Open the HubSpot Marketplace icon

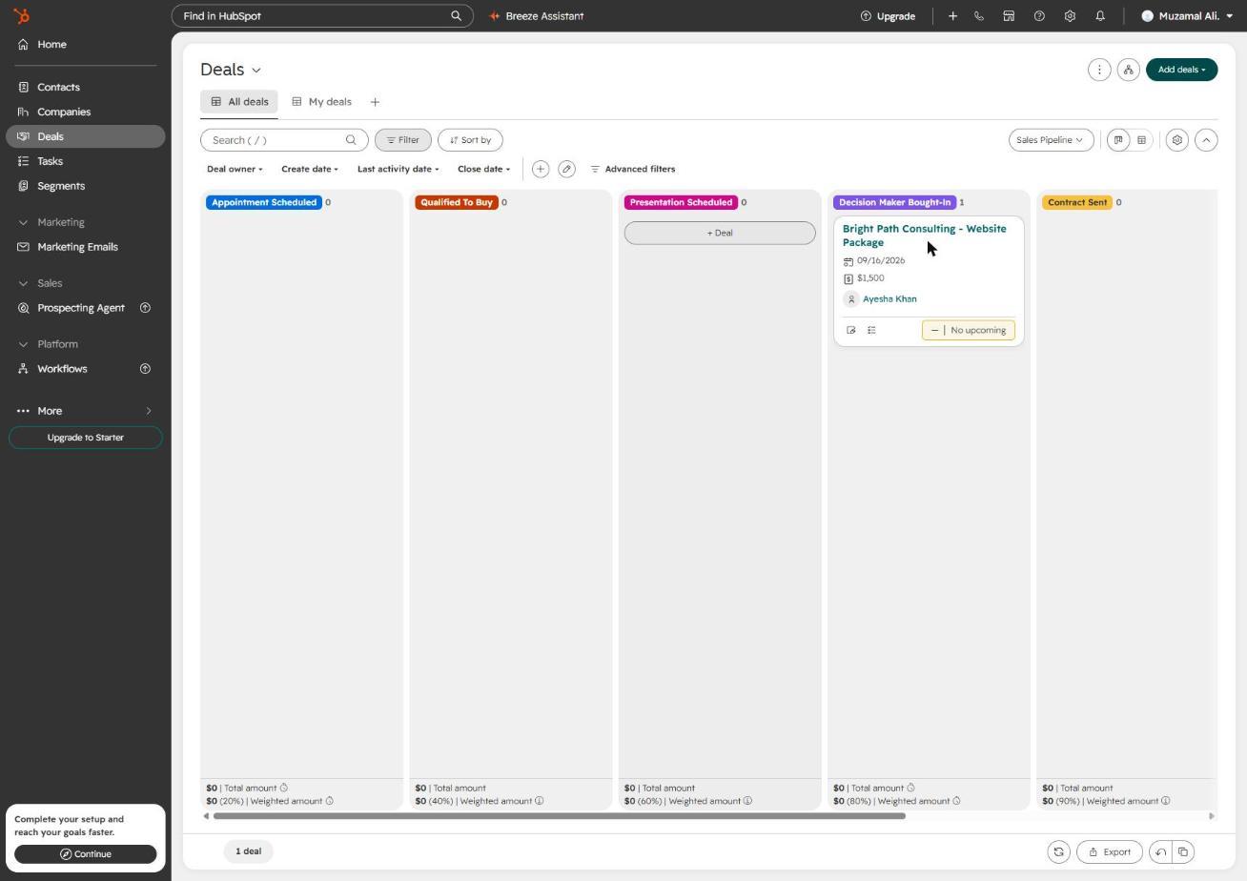(x=1009, y=16)
